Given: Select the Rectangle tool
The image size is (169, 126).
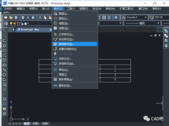Looking at the screenshot, I should [x=5, y=50].
